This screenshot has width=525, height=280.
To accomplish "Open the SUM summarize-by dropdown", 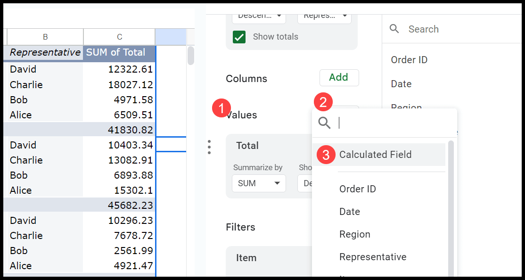I will click(259, 183).
